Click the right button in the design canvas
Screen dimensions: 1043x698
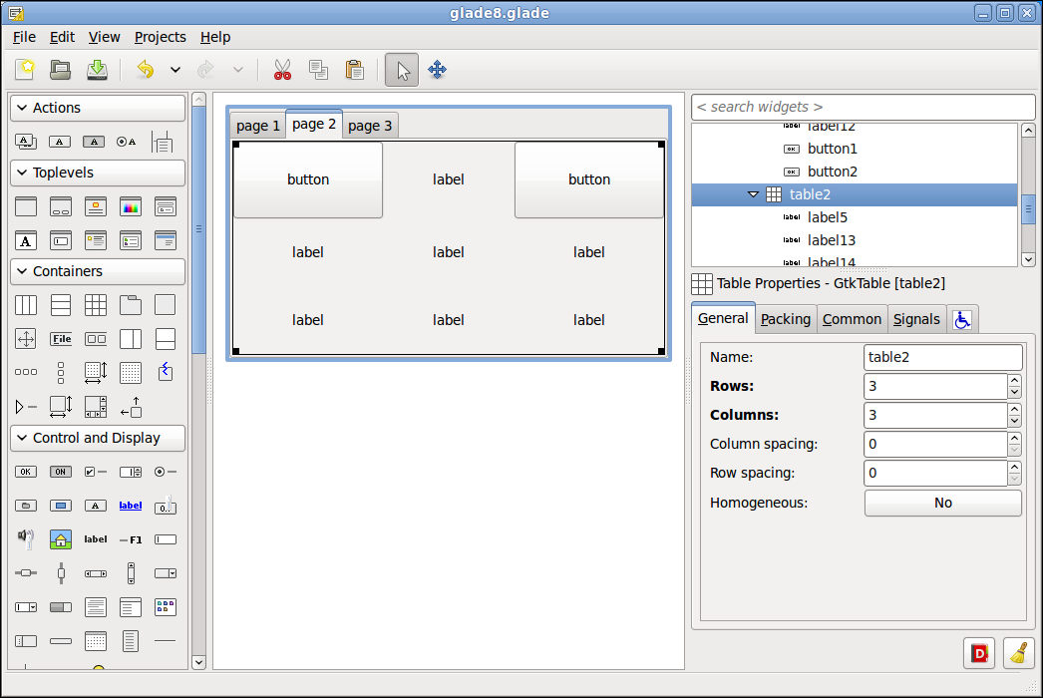pos(588,179)
